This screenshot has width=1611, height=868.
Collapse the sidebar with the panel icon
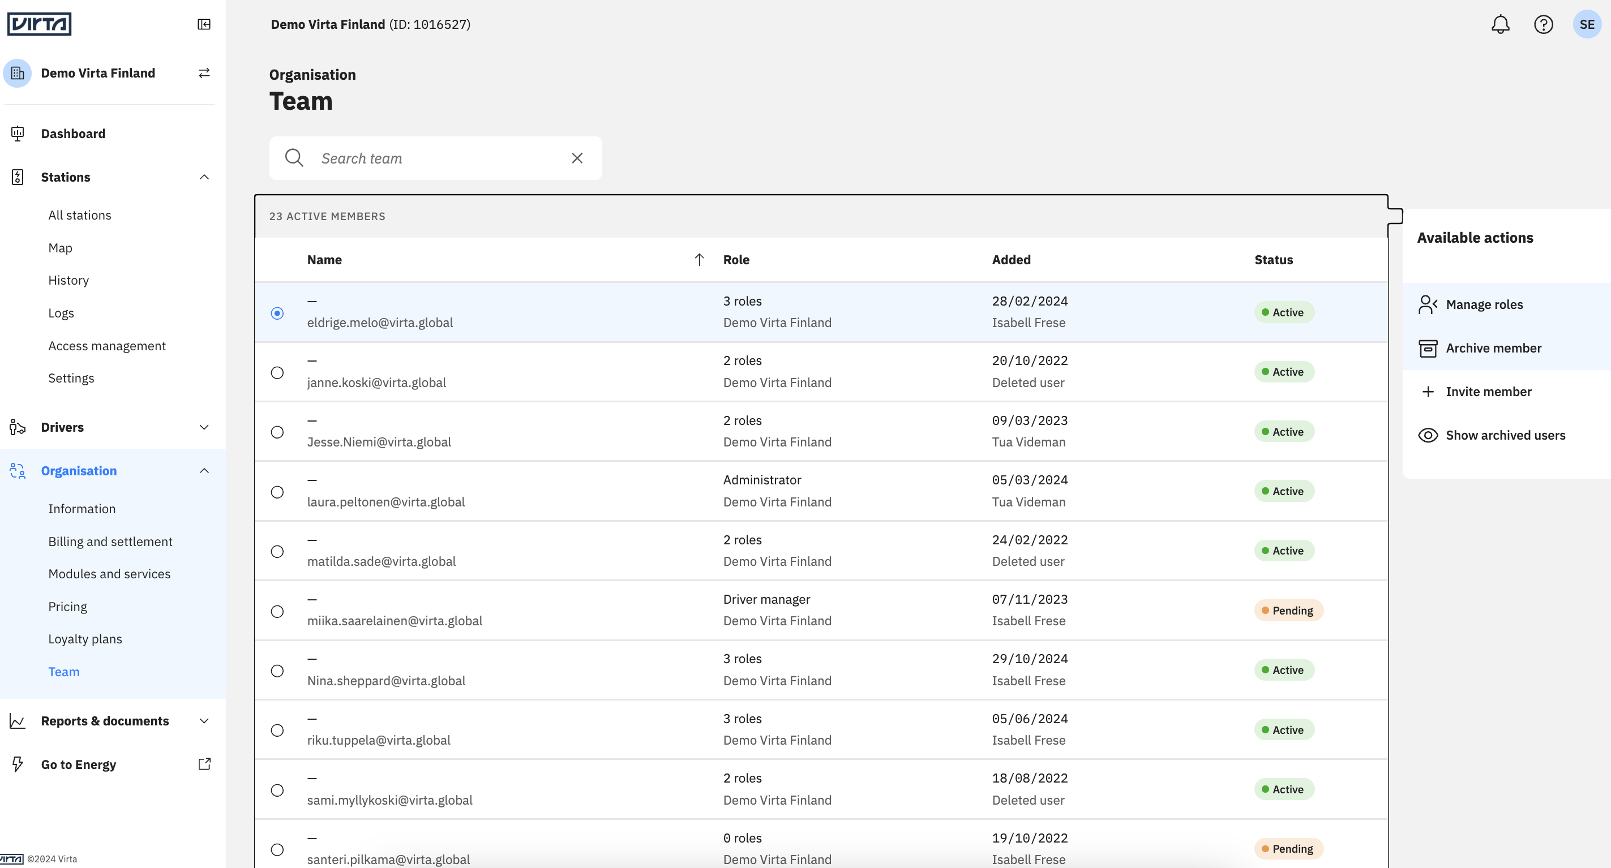(204, 24)
